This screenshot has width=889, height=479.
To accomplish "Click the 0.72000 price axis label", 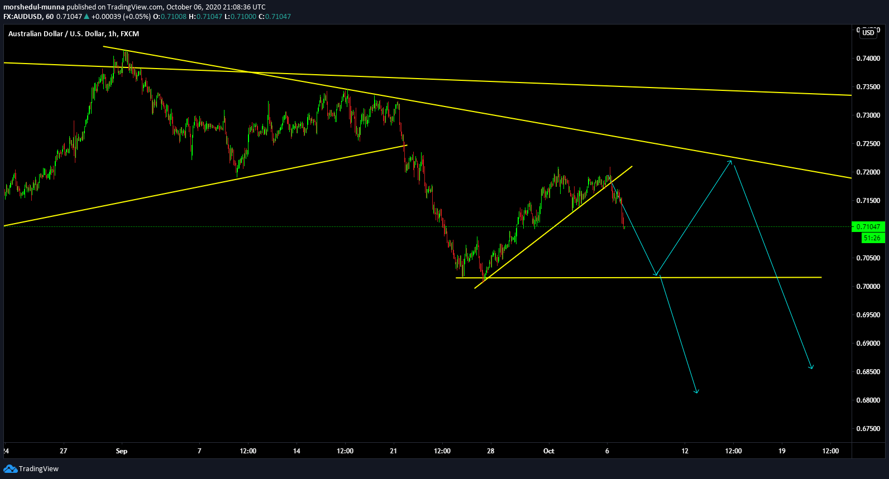I will click(868, 172).
